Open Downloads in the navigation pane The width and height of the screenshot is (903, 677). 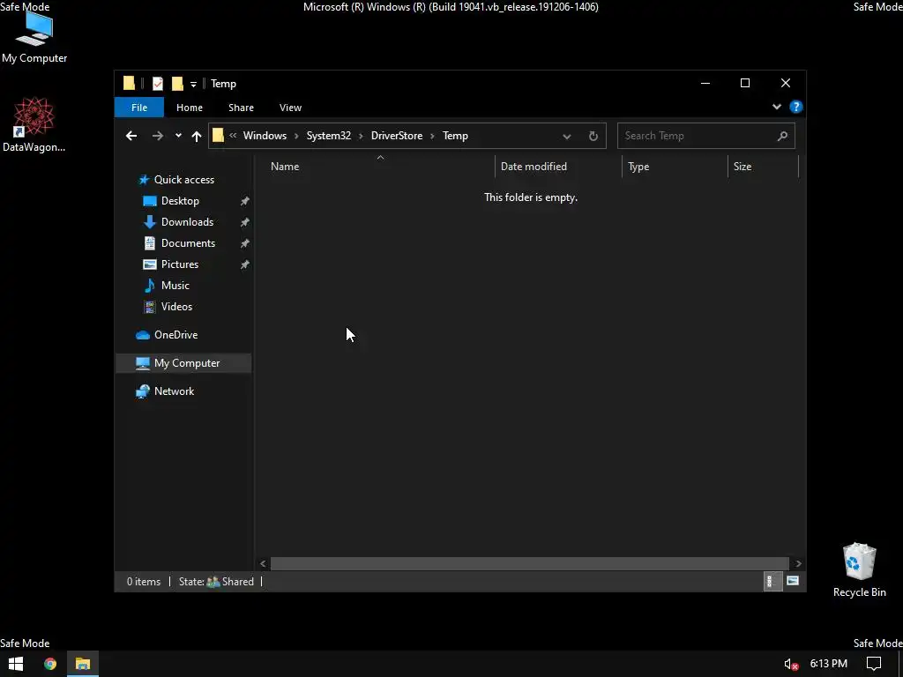coord(187,222)
